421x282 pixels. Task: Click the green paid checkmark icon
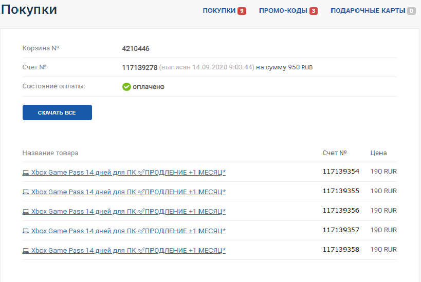(126, 87)
